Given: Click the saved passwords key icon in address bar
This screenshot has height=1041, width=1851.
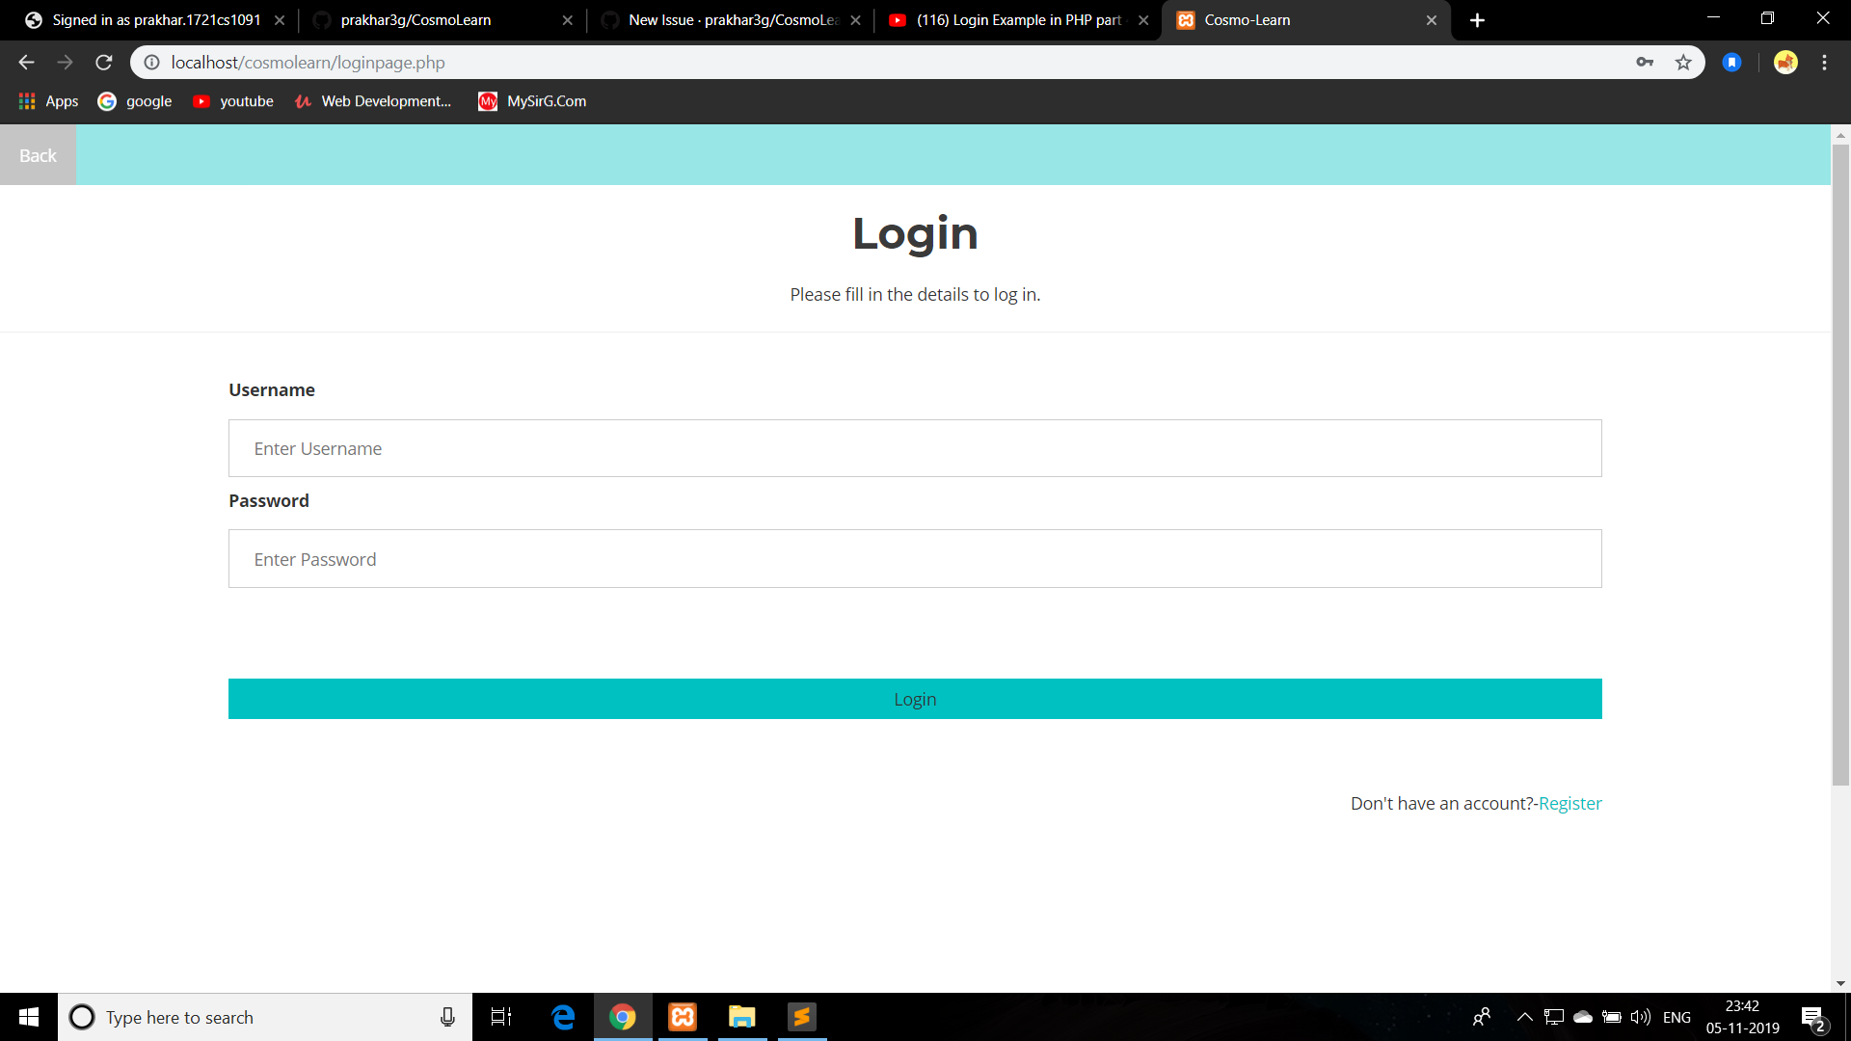Looking at the screenshot, I should click(1646, 62).
